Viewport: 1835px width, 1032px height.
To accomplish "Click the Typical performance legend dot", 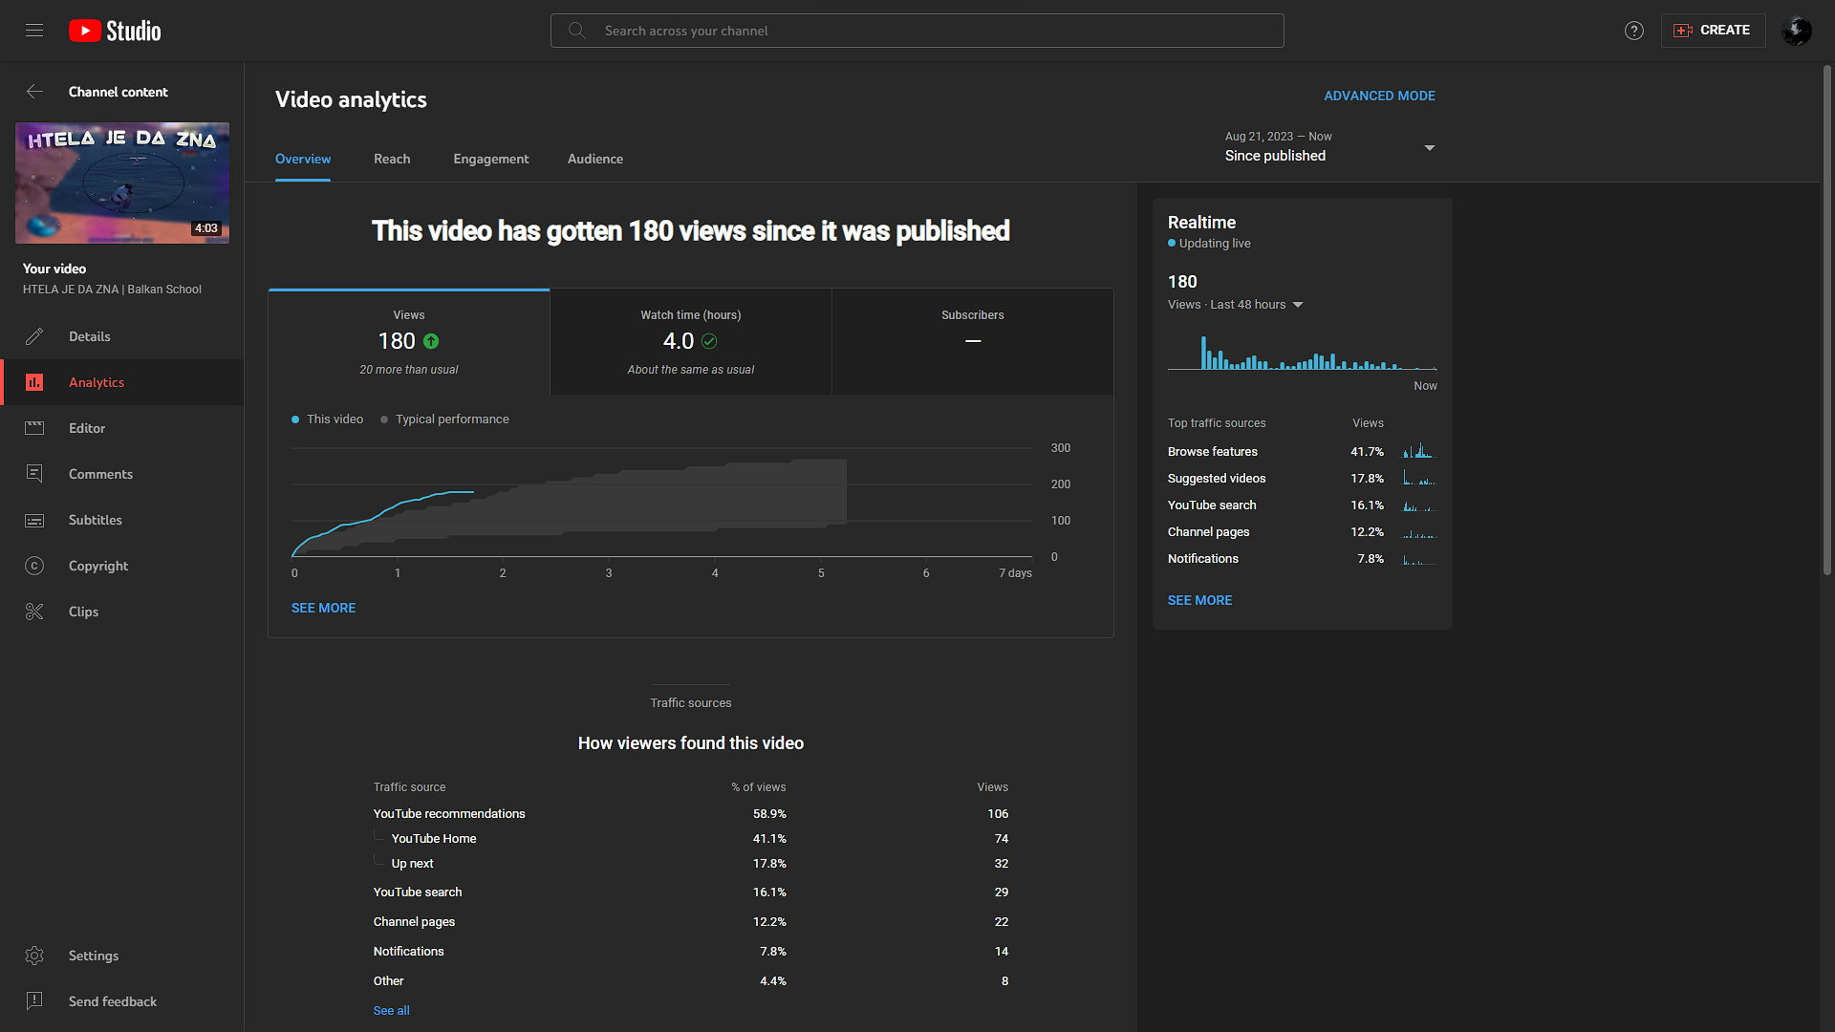I will (384, 419).
